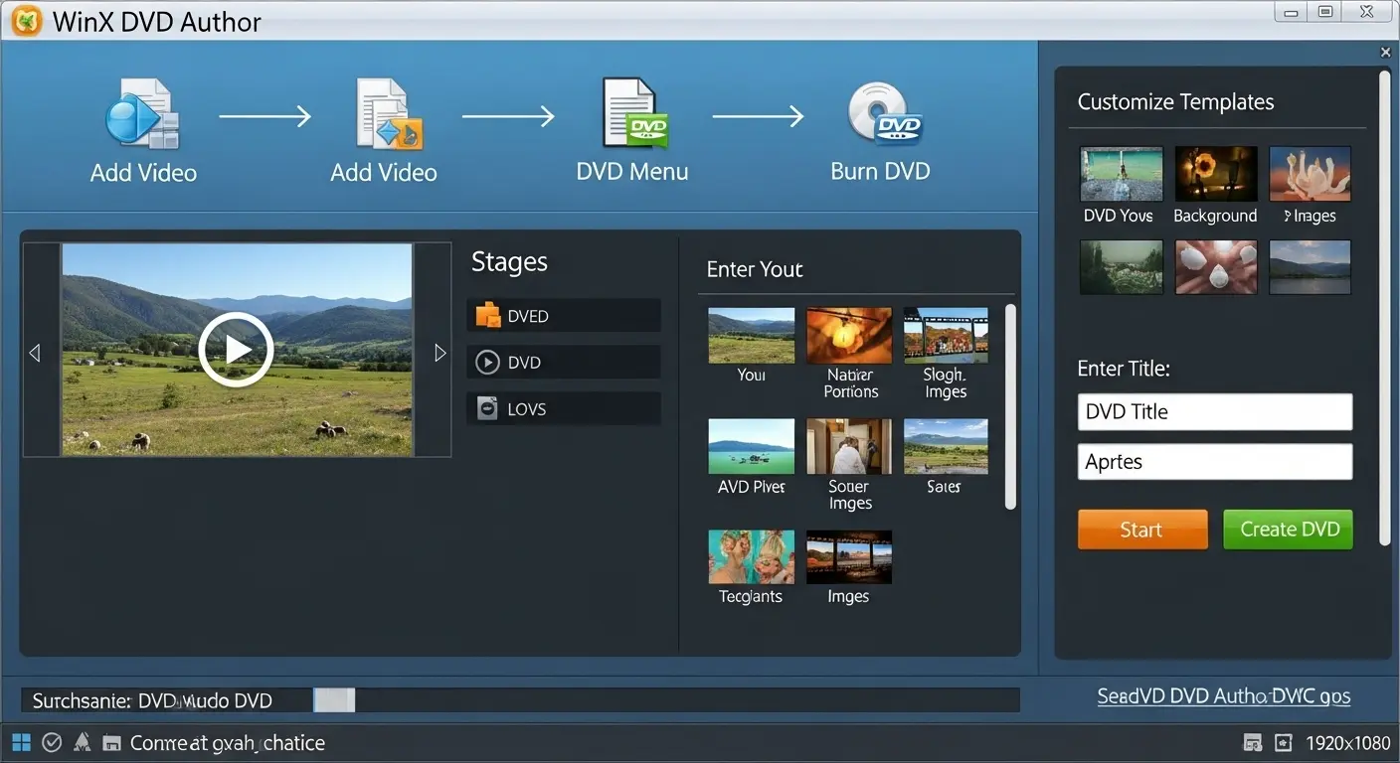Click the play-circle icon beside DVD
The image size is (1400, 763).
tap(487, 363)
